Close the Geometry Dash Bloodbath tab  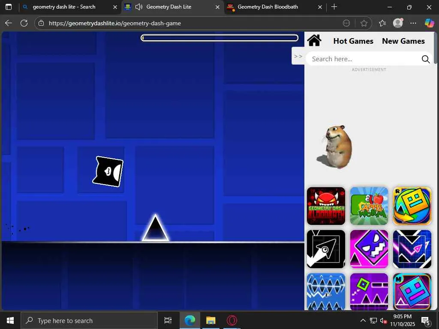320,7
